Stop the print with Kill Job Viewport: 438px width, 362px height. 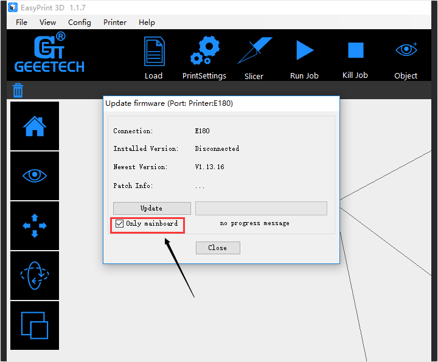[x=356, y=50]
